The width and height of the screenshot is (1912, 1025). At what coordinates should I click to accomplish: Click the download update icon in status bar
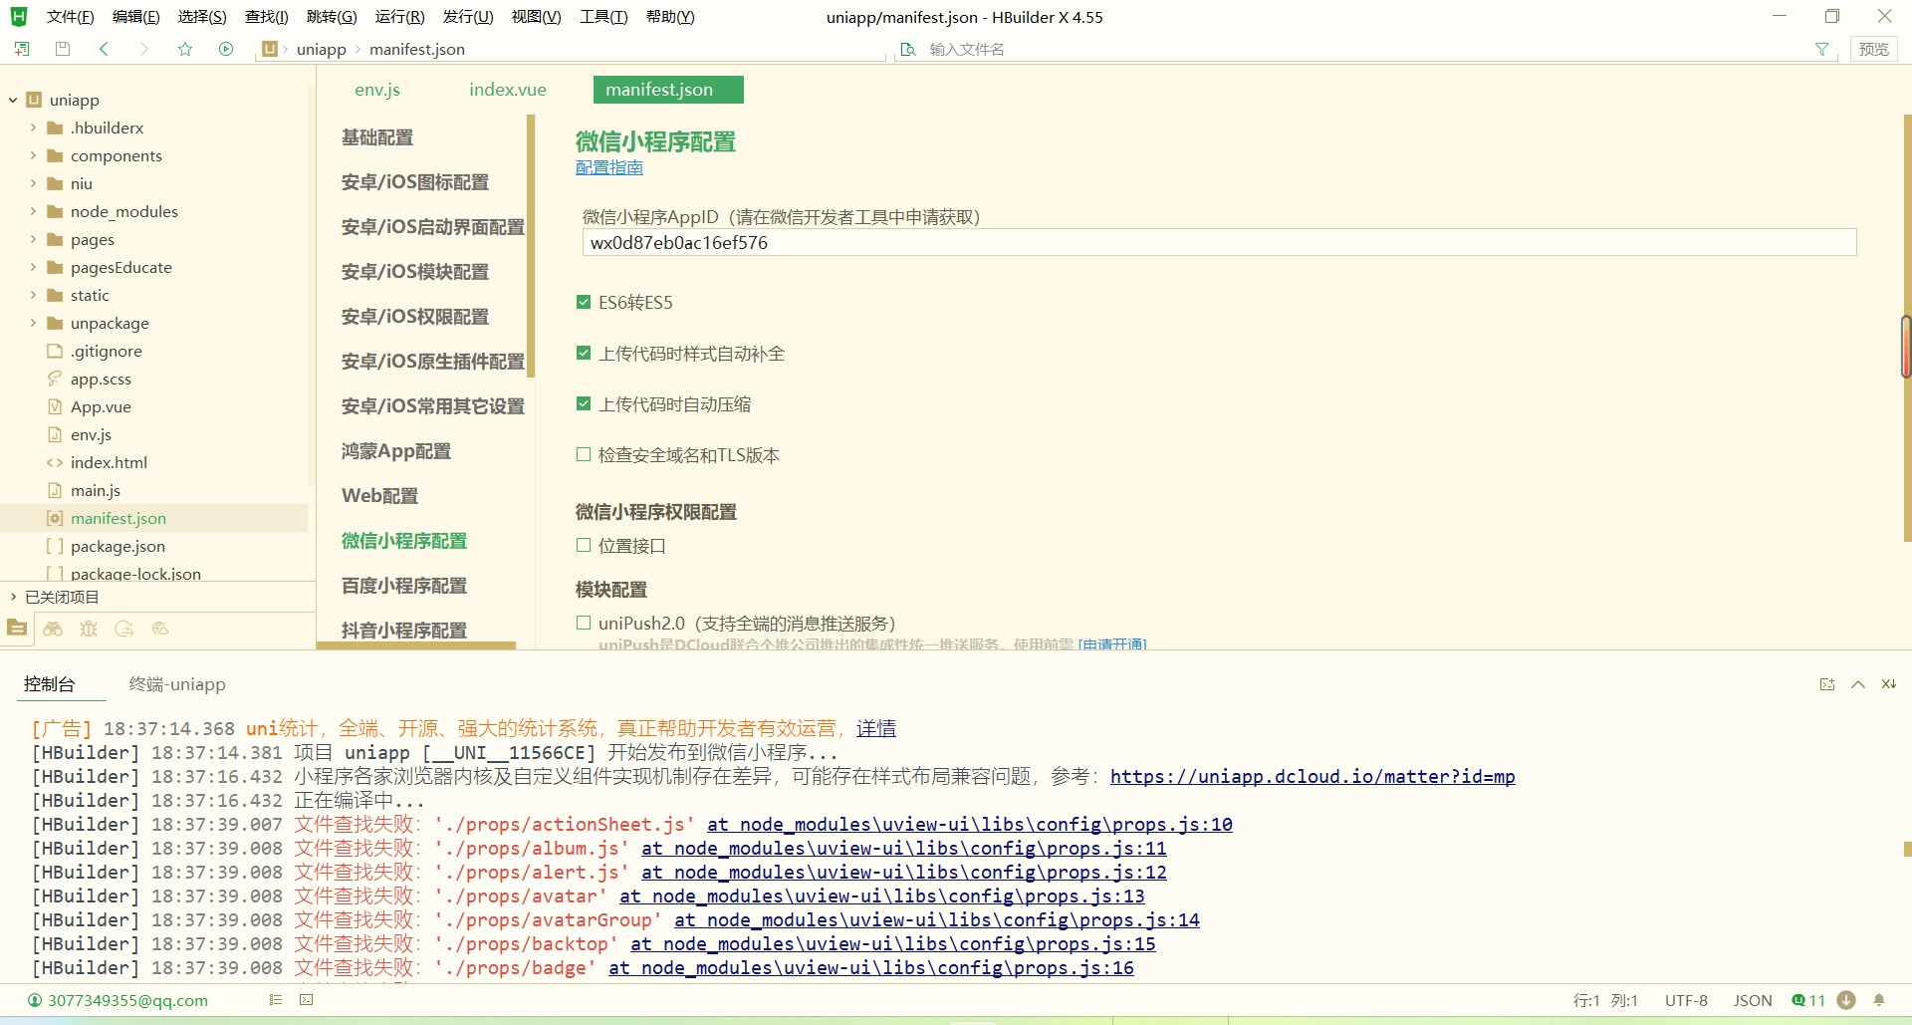[1846, 1000]
